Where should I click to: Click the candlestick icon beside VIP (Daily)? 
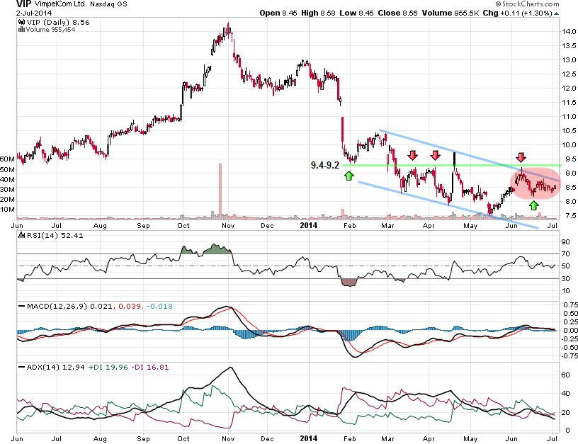point(21,22)
